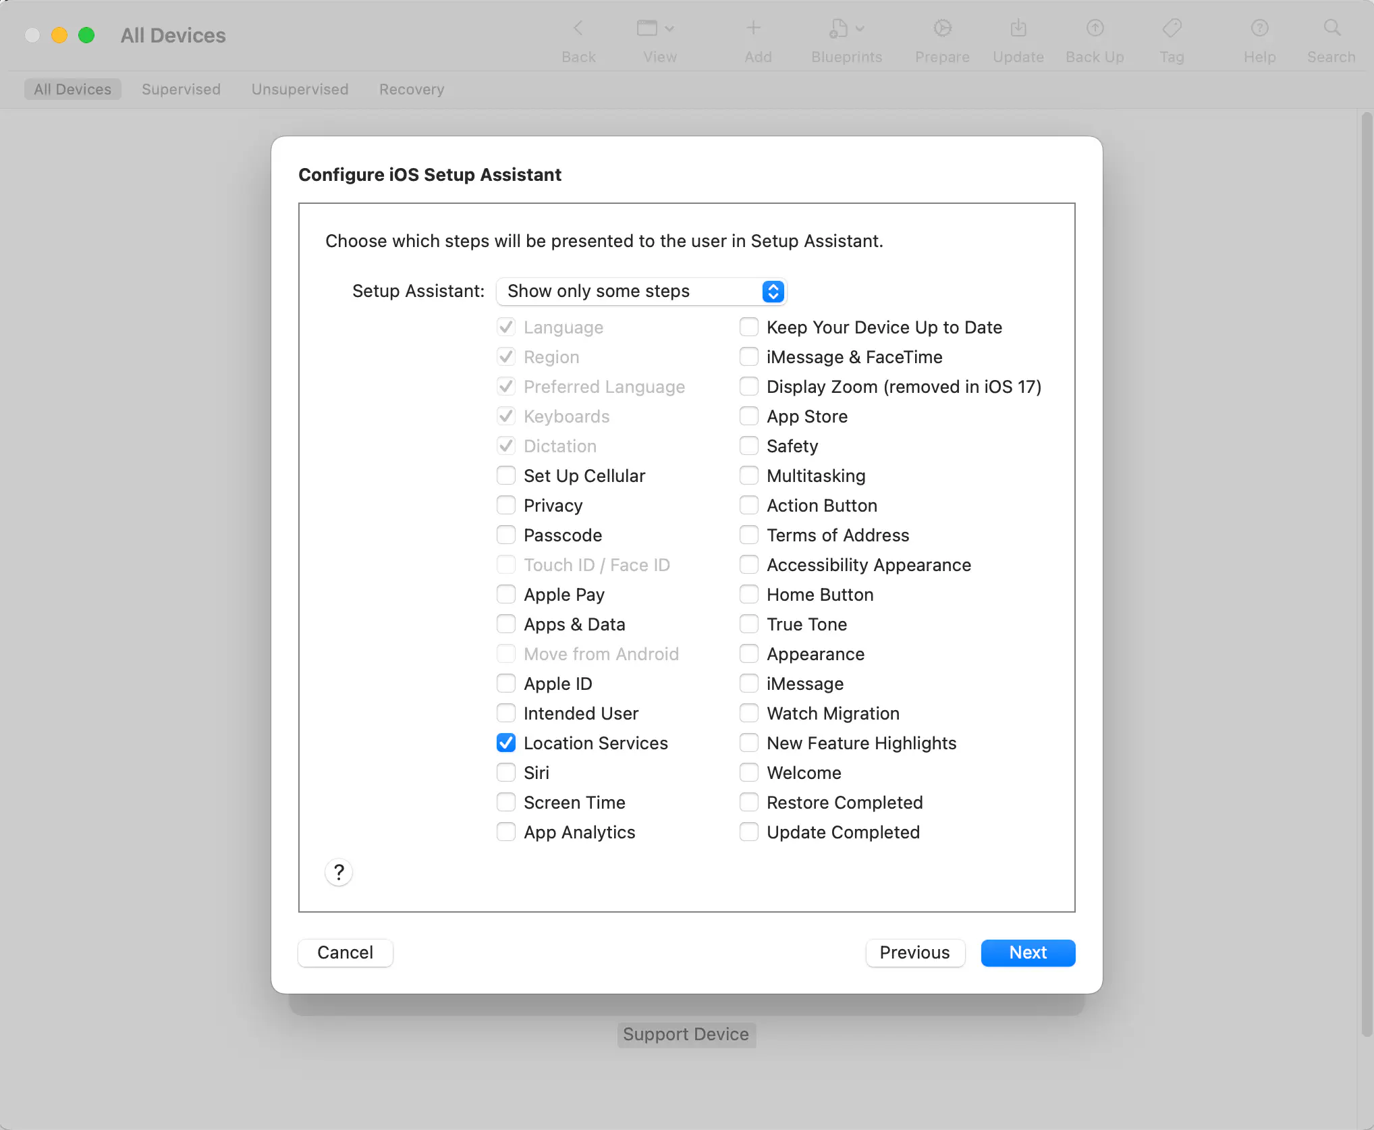Screen dimensions: 1374x1130
Task: Cancel the Setup Assistant configuration
Action: (345, 952)
